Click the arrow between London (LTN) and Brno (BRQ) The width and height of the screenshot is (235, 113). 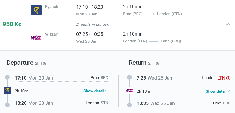[154, 41]
